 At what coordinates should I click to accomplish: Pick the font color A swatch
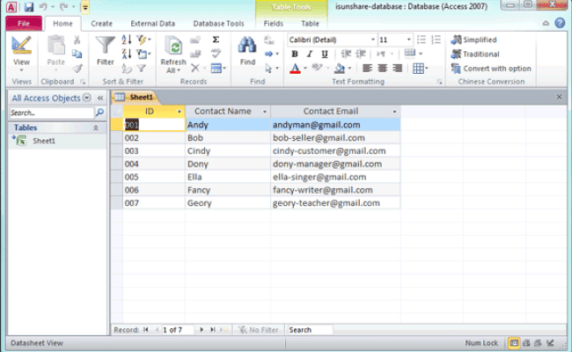(x=295, y=69)
